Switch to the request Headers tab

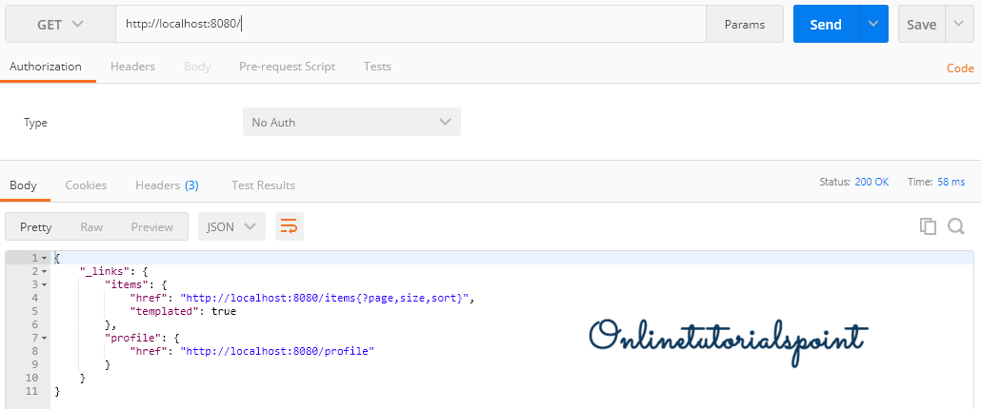[132, 67]
